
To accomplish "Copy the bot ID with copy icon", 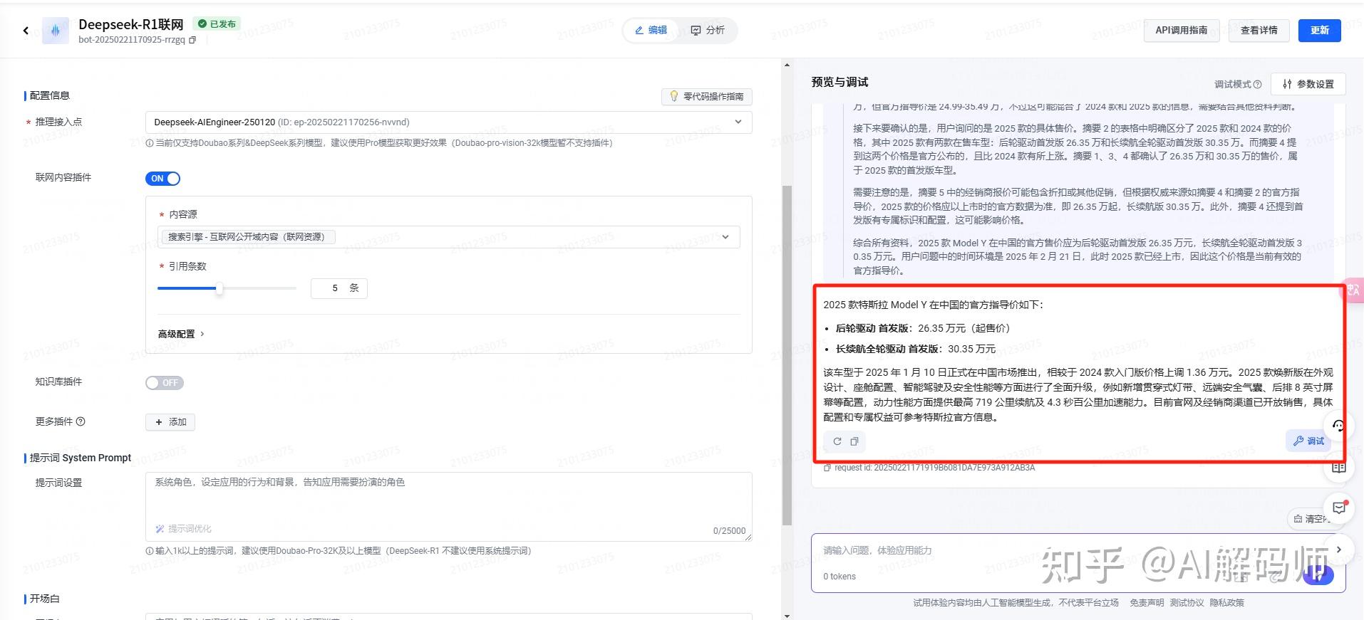I will (x=192, y=40).
